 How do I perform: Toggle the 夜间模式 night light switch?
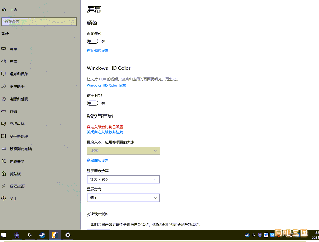click(x=92, y=41)
